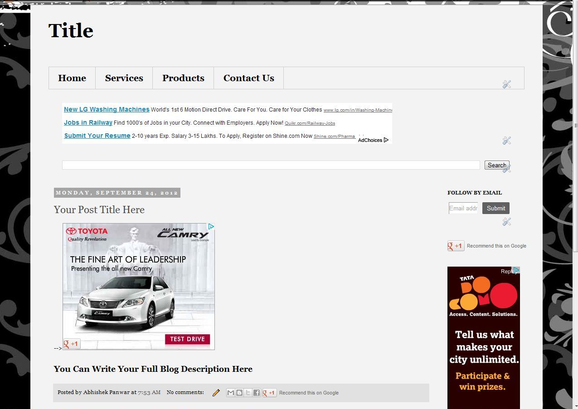Click the pencil edit post icon
Image resolution: width=578 pixels, height=409 pixels.
[x=216, y=393]
